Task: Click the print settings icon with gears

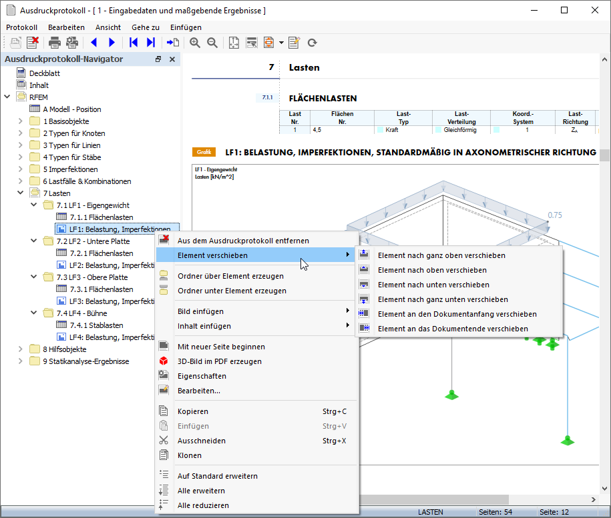Action: [72, 43]
